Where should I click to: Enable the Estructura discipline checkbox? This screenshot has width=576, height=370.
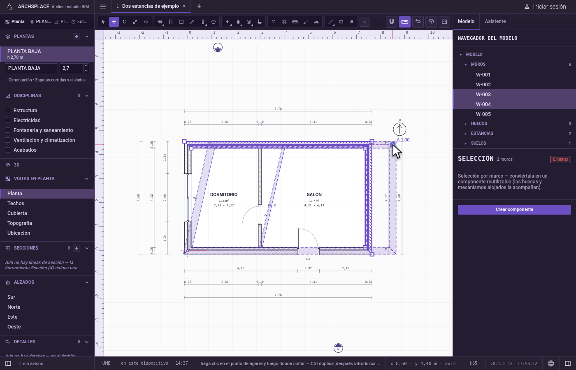point(7,111)
